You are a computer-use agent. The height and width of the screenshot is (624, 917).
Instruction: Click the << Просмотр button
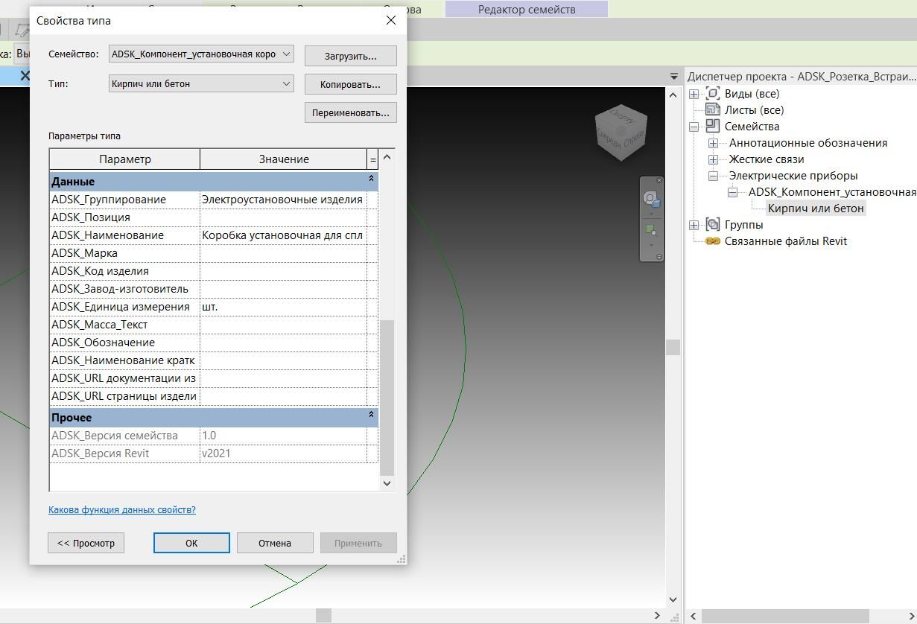coord(86,543)
